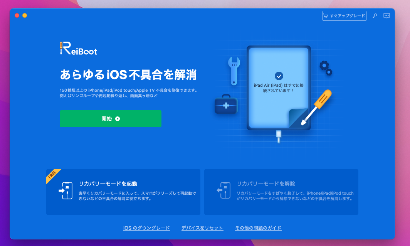Click the green 開始 start button

point(110,118)
